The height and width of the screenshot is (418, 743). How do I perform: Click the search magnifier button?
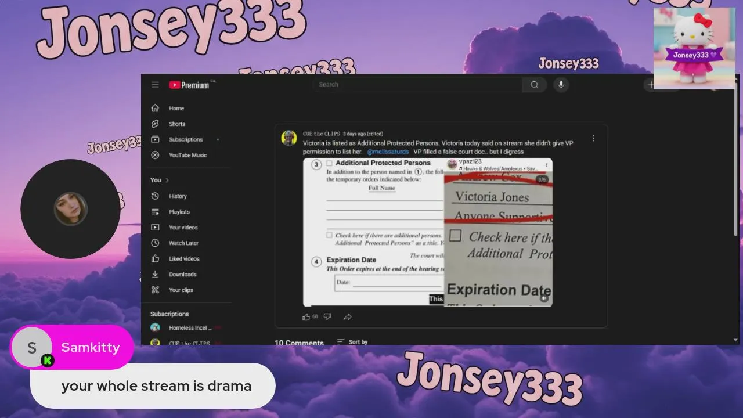pos(534,85)
